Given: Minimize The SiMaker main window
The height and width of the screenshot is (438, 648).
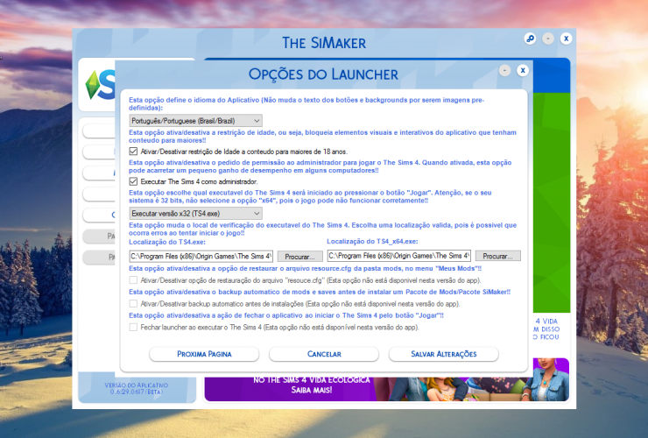Looking at the screenshot, I should pos(548,39).
